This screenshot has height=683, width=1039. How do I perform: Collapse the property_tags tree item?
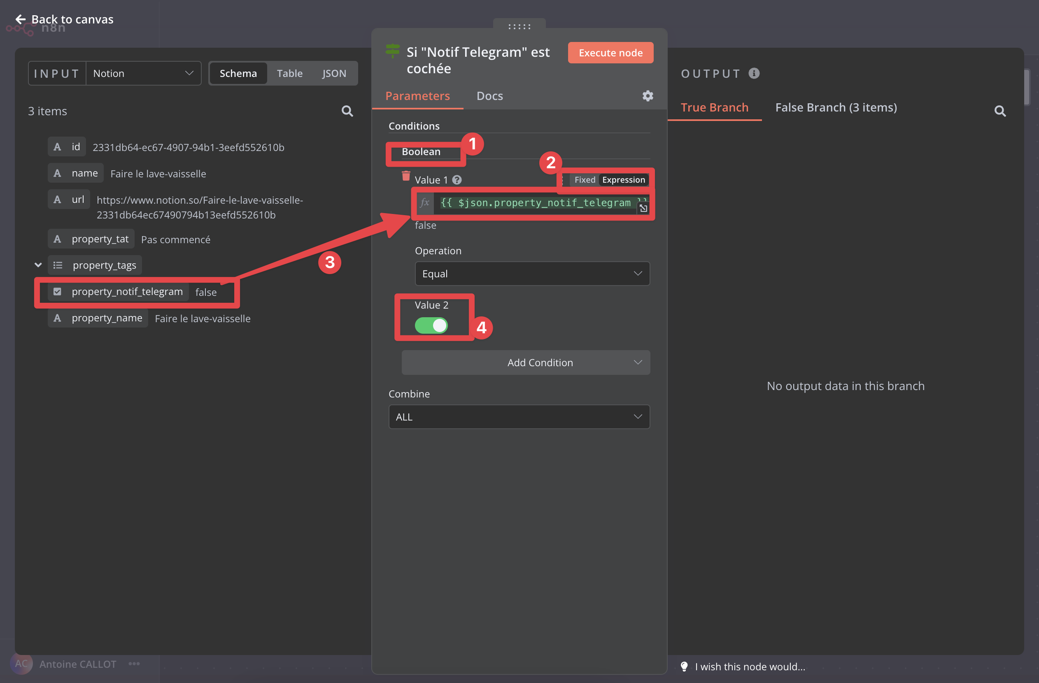38,265
